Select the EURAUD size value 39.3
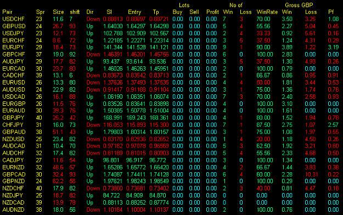This screenshot has width=343, height=215. pyautogui.click(x=58, y=111)
